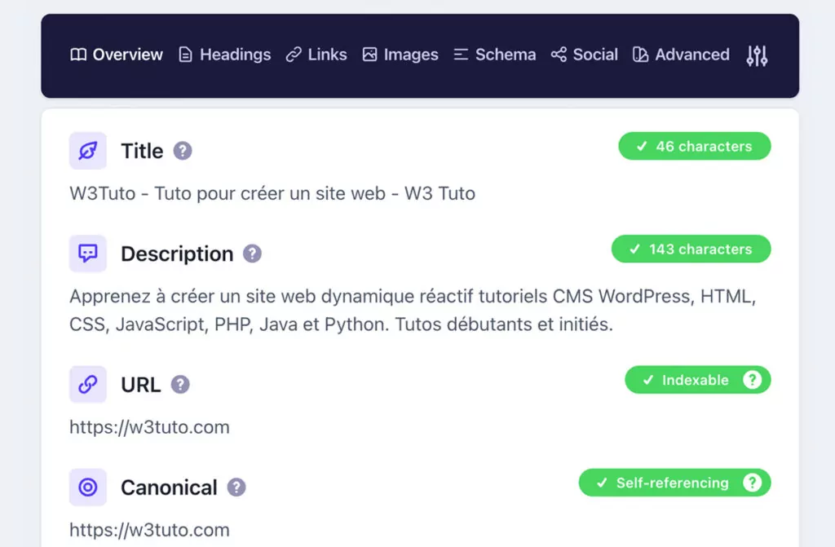Click the URL value https://w3tuto.com under URL
Image resolution: width=835 pixels, height=547 pixels.
(x=150, y=427)
